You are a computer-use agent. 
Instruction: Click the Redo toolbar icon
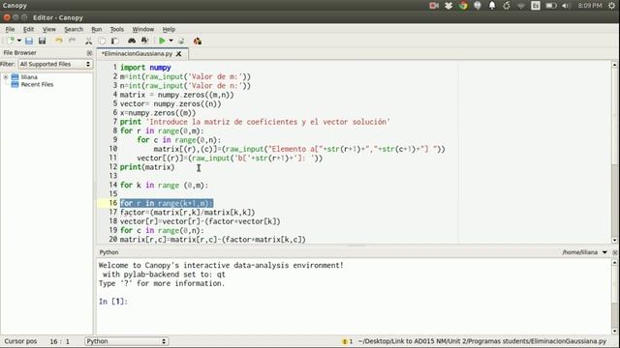(x=72, y=41)
